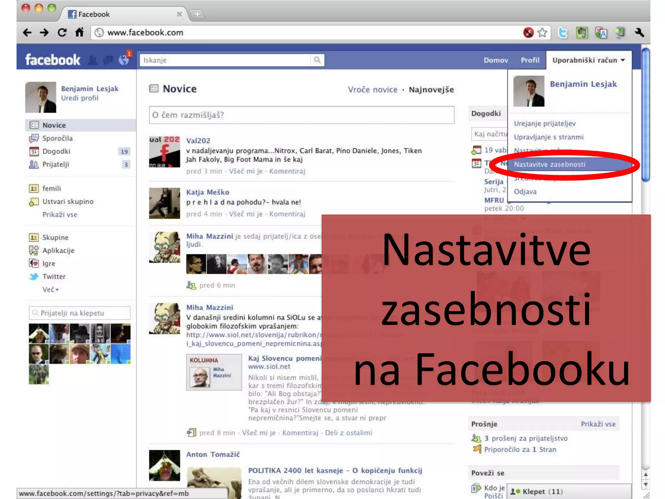Open Katja Meško profile link
Screen dimensions: 665x499
pos(207,192)
